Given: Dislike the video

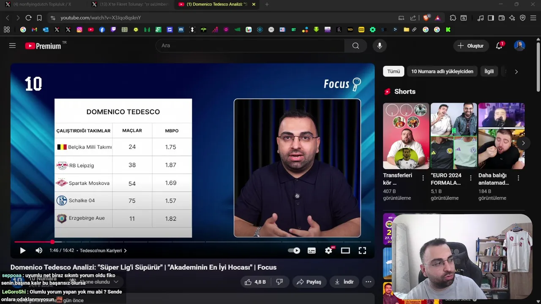Looking at the screenshot, I should tap(279, 282).
